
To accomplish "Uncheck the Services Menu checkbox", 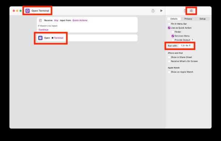I will point(173,36).
